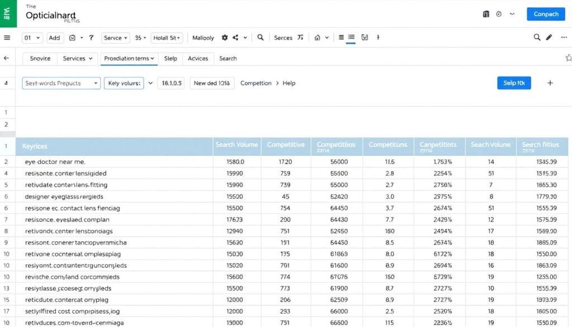The image size is (572, 327).
Task: Expand the chevron next to home icon
Action: pyautogui.click(x=327, y=37)
